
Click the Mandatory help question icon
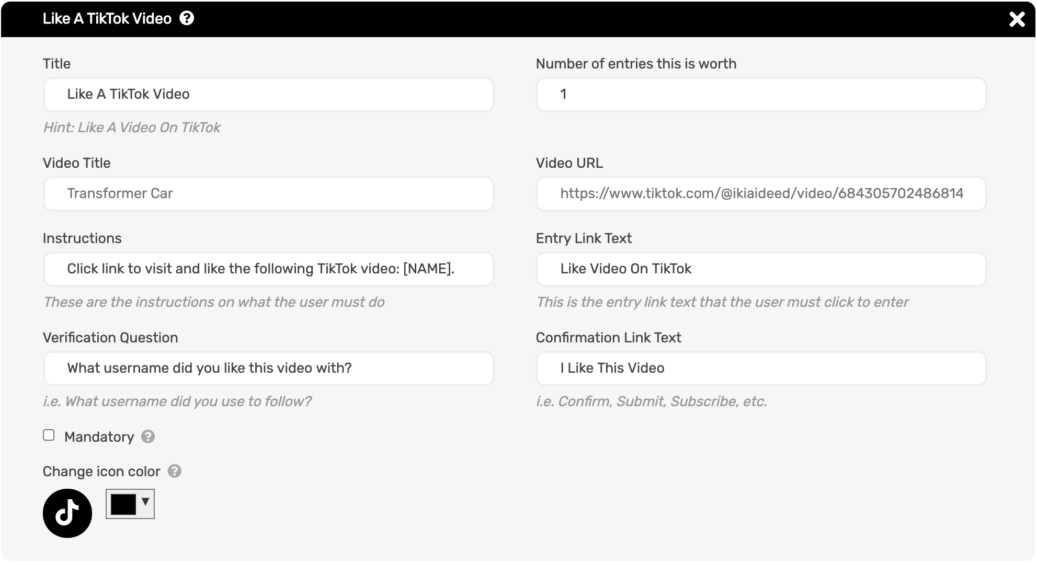[x=148, y=436]
